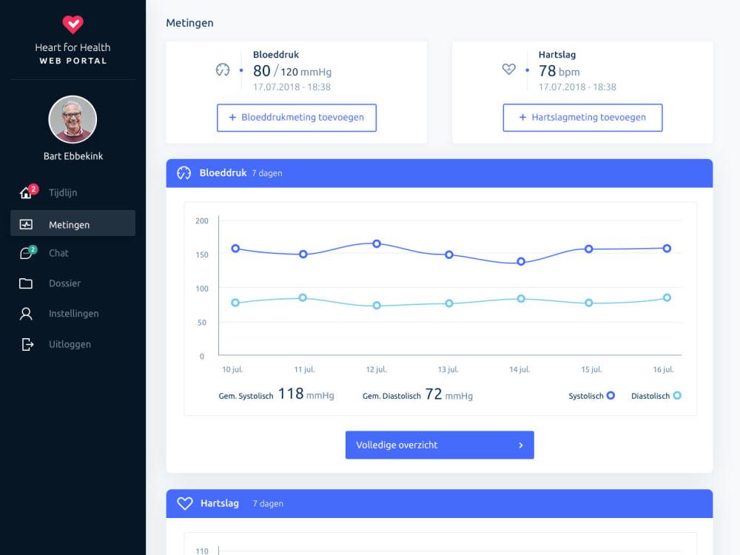Click the Bart Ebbekink name label
Viewport: 740px width, 555px height.
click(73, 156)
